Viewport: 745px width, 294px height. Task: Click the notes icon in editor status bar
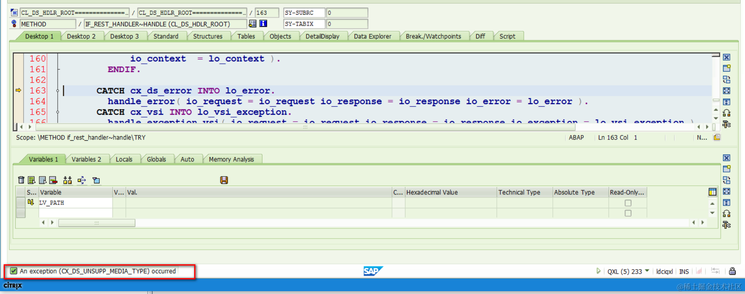click(717, 137)
